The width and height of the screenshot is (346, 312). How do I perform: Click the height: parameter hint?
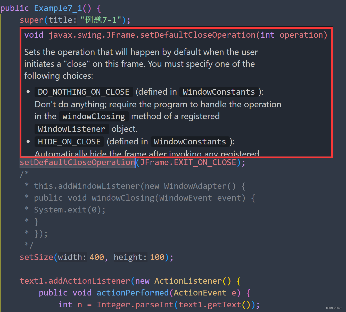coord(130,257)
